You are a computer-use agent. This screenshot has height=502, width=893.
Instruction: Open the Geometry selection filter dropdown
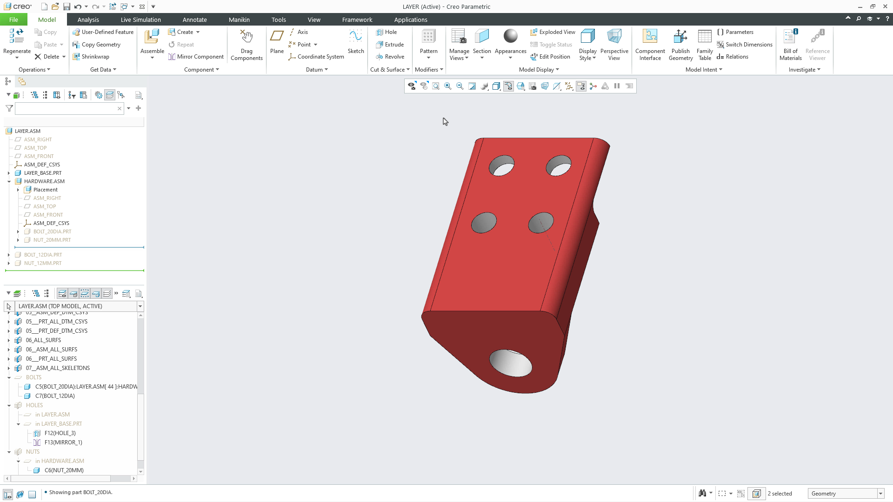coord(880,494)
